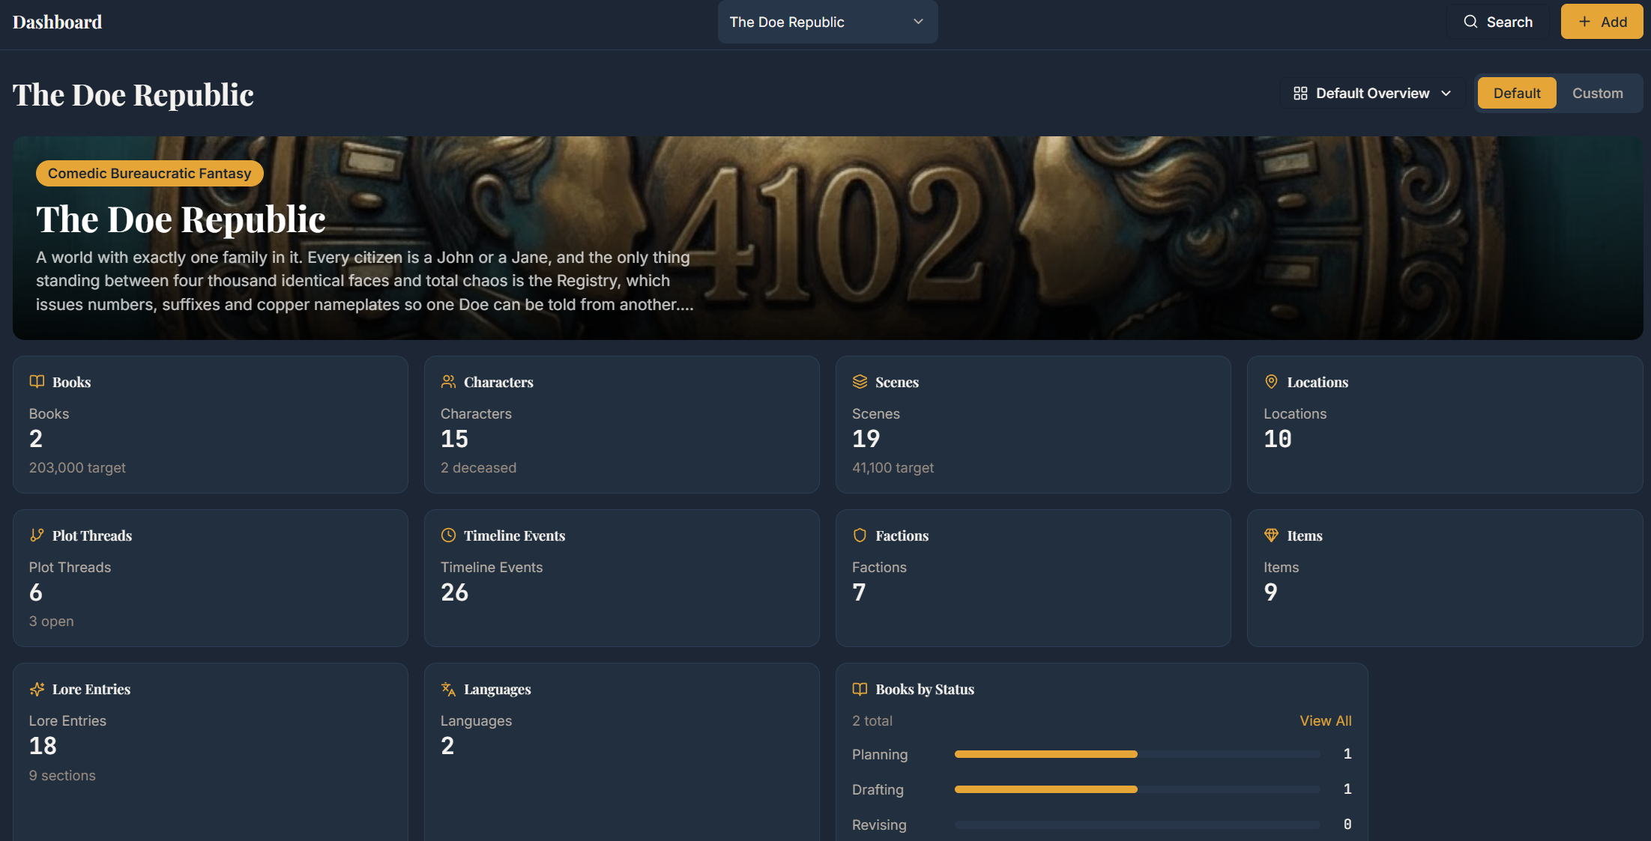This screenshot has width=1651, height=841.
Task: Open The Doe Republic world selector
Action: tap(827, 22)
